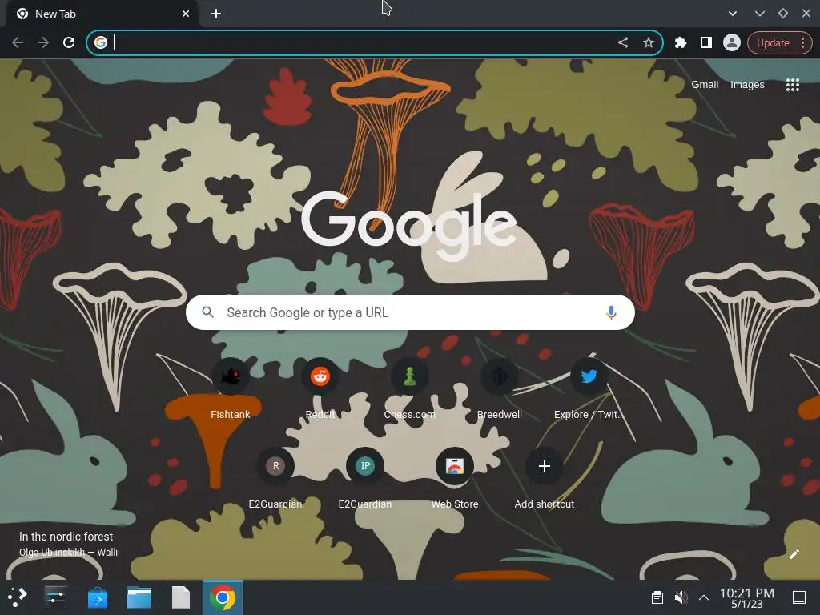The height and width of the screenshot is (615, 820).
Task: Start voice search with the microphone
Action: (x=611, y=312)
